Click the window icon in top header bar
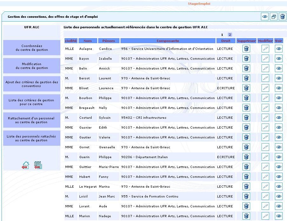Viewport: 287px width, 221px height. coord(274,17)
